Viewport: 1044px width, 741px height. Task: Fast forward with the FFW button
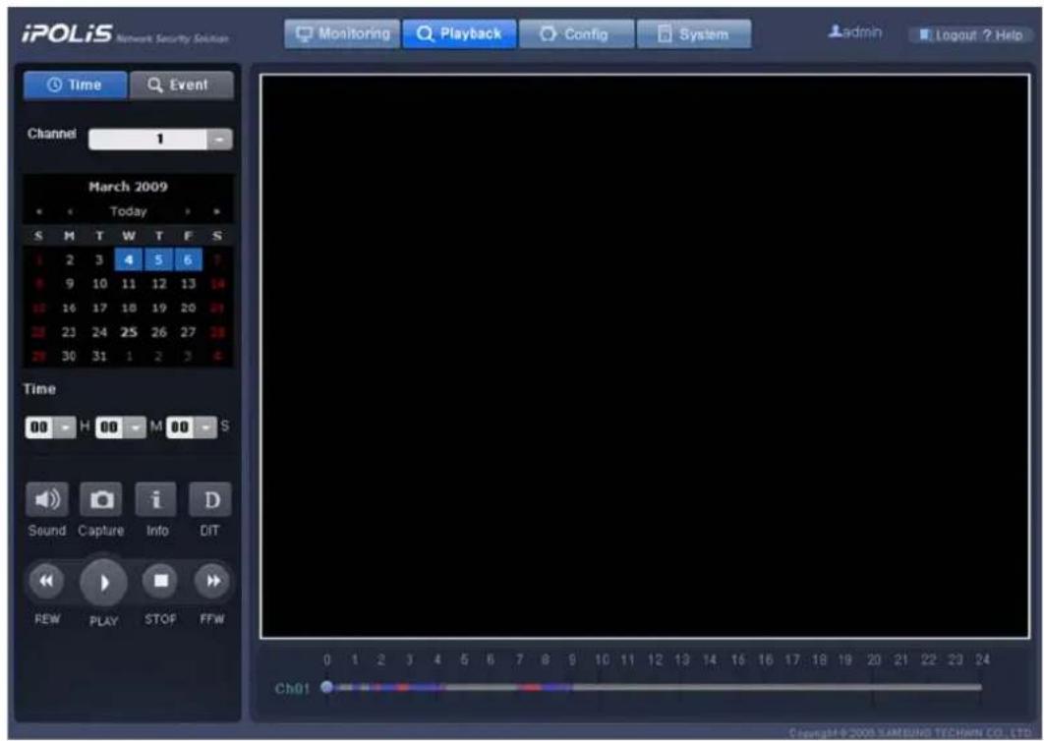coord(212,581)
